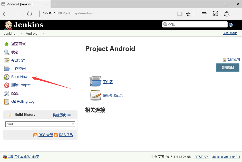The width and height of the screenshot is (242, 162).
Task: Click the Android breadcrumb
Action: (x=32, y=34)
